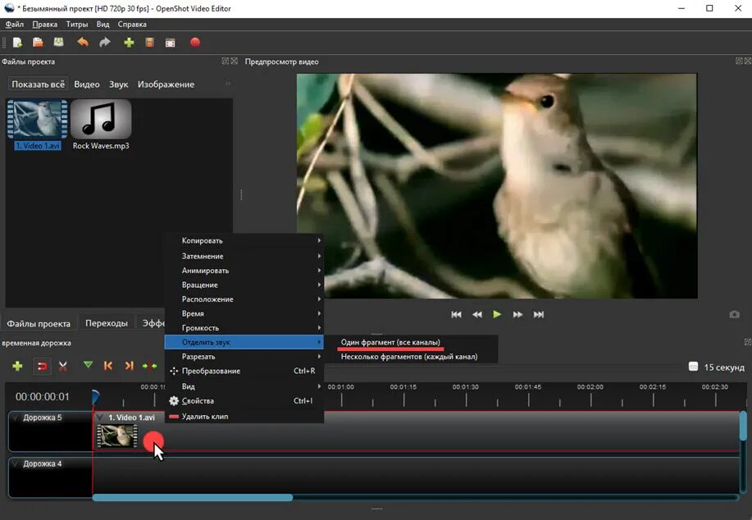Click Удалить клип in the context menu

pyautogui.click(x=244, y=417)
